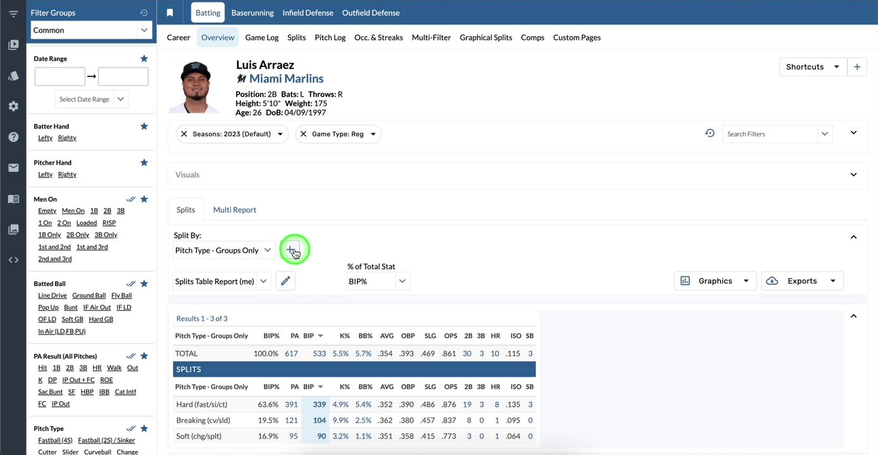Select all Men On filters with the double-check icon
Screen dimensions: 878x455
click(131, 199)
